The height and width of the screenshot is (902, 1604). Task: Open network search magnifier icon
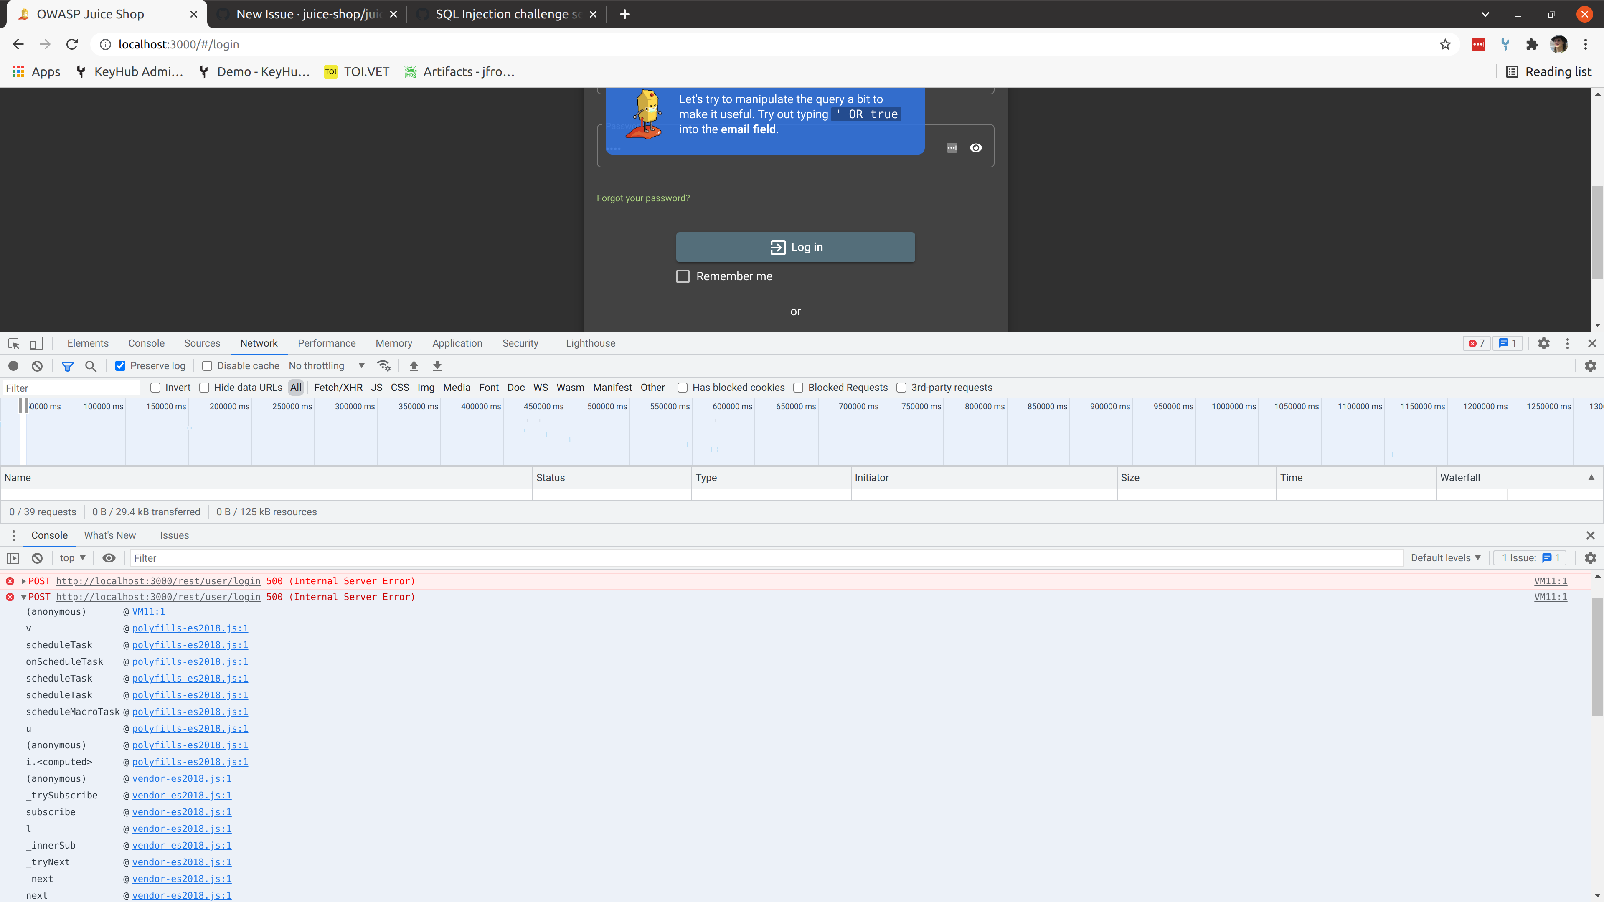tap(91, 366)
